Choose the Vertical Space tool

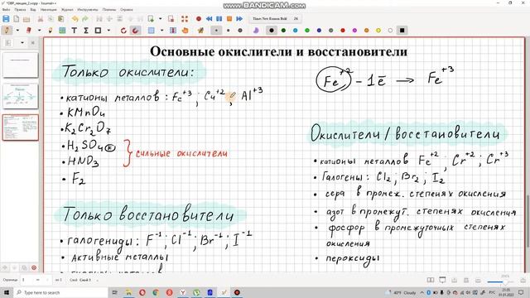[173, 31]
